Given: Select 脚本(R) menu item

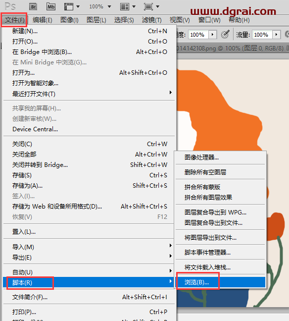Looking at the screenshot, I should tap(89, 282).
